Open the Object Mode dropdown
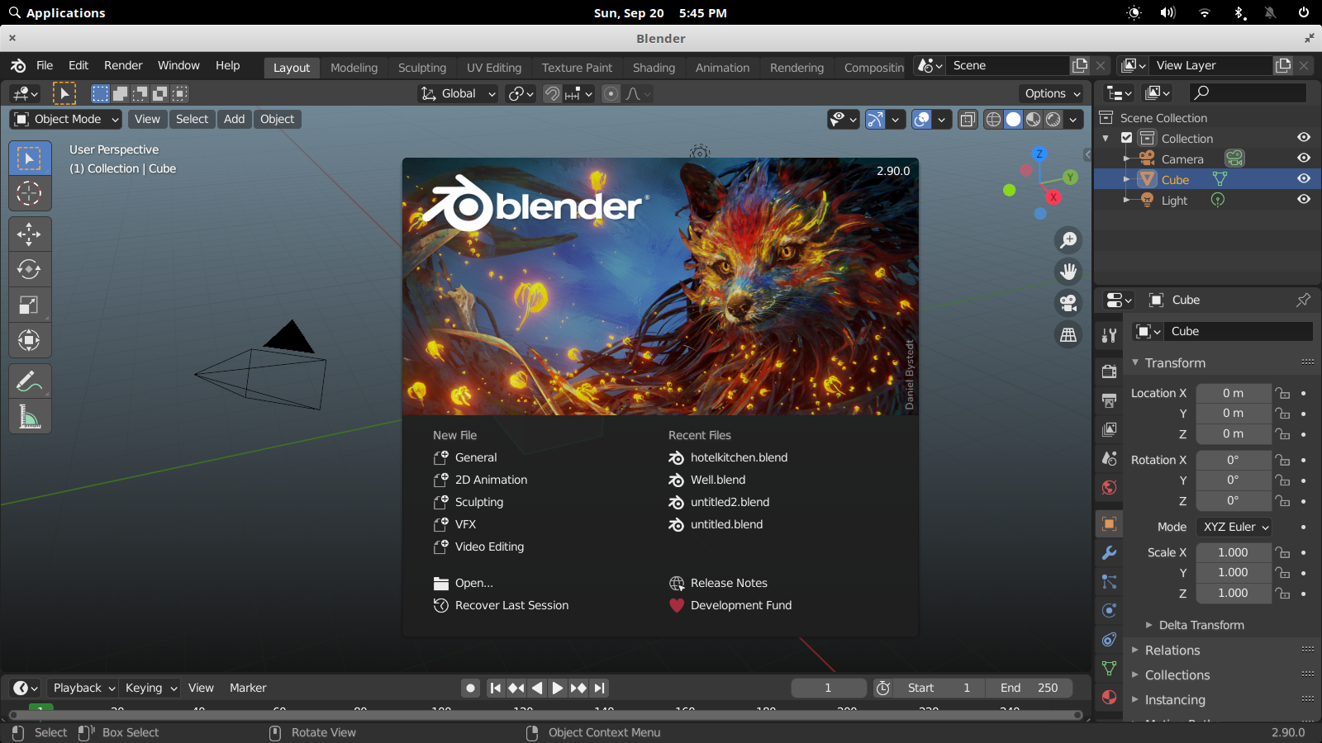The image size is (1322, 743). [66, 120]
